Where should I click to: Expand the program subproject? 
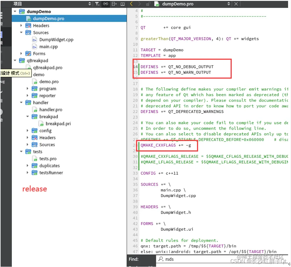[28, 89]
